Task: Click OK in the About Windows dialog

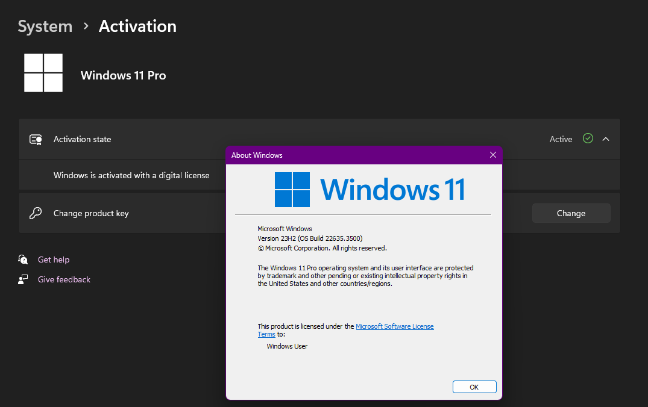Action: tap(474, 387)
